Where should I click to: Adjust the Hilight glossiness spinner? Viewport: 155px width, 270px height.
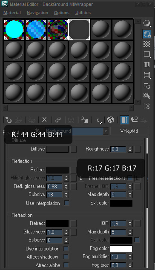(66, 178)
